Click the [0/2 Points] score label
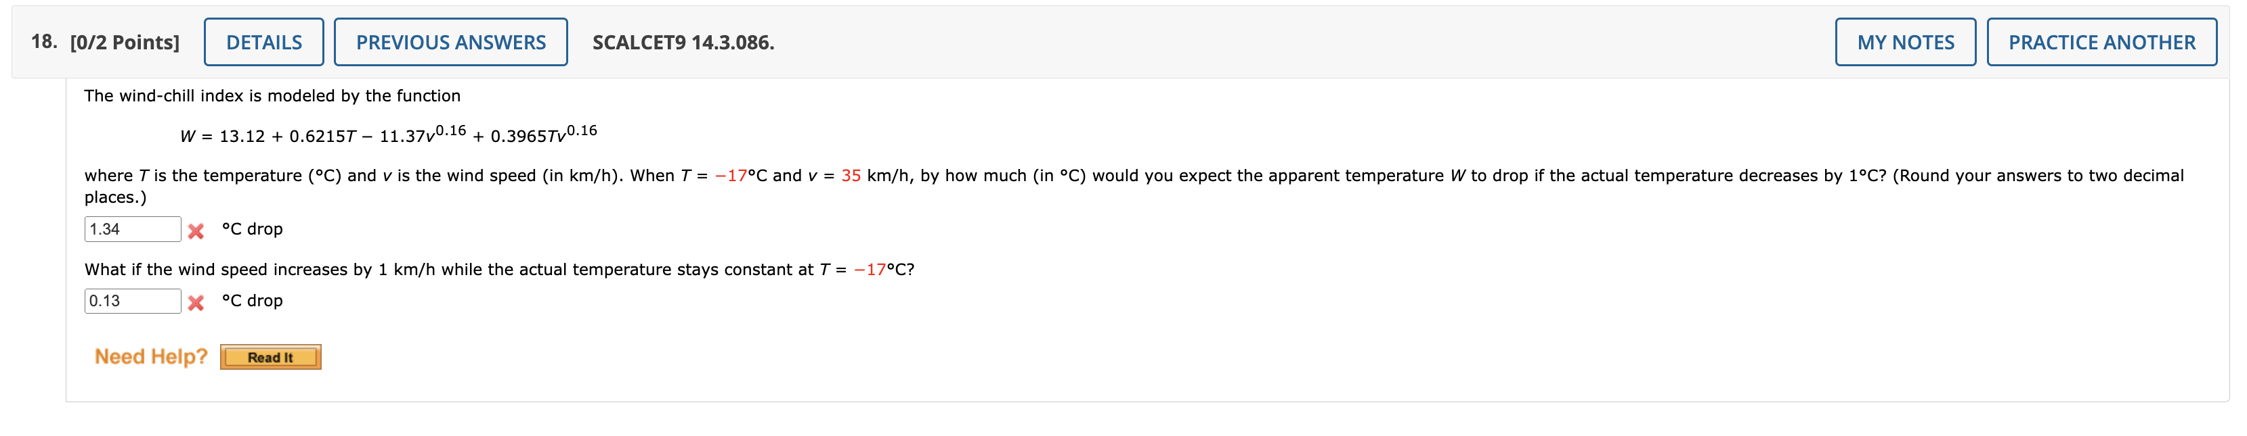The height and width of the screenshot is (436, 2247). coord(125,43)
